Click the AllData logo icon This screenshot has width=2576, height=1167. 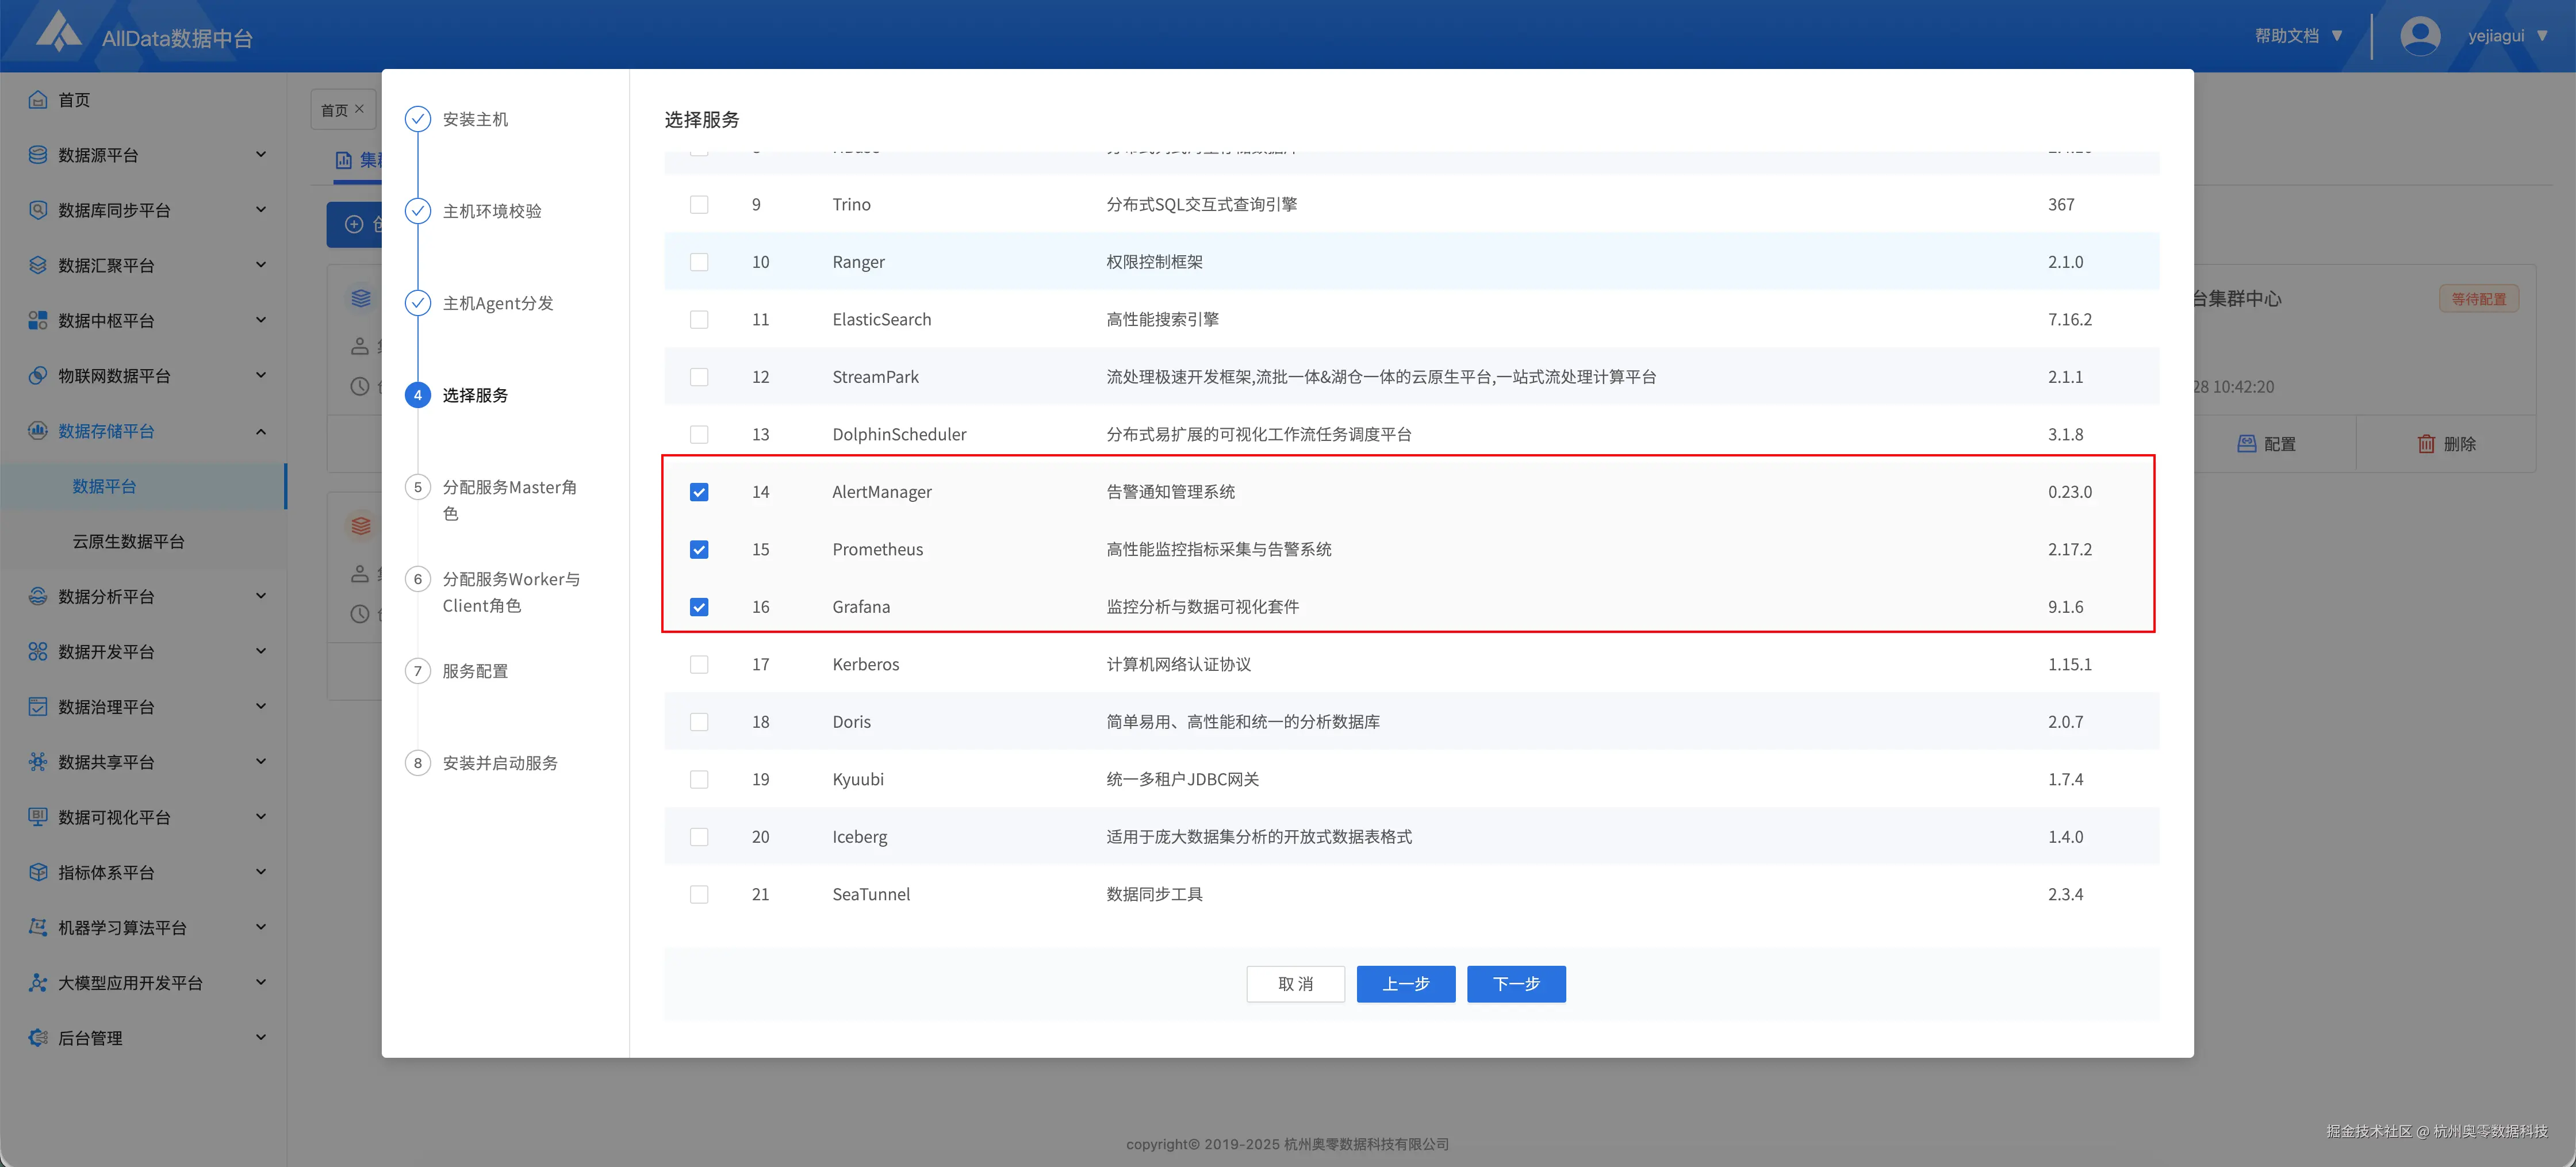(58, 32)
